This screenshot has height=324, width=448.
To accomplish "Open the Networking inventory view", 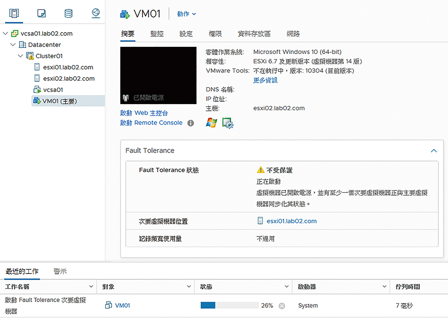I will coord(96,13).
